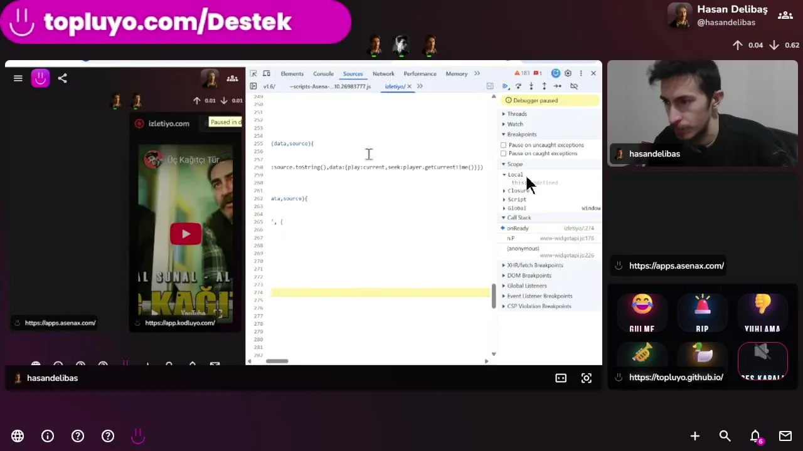Open DevTools three-dot customize menu
The width and height of the screenshot is (803, 451).
581,73
